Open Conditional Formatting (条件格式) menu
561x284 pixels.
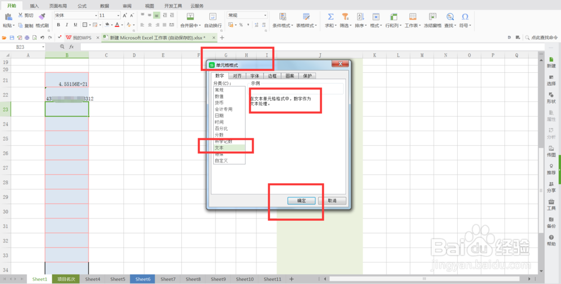283,20
